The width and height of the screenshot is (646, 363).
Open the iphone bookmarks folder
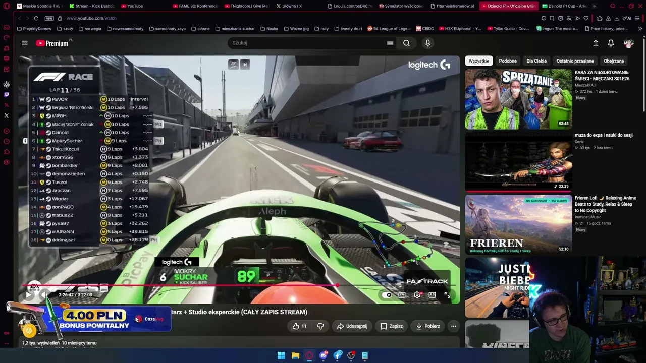[x=200, y=29]
